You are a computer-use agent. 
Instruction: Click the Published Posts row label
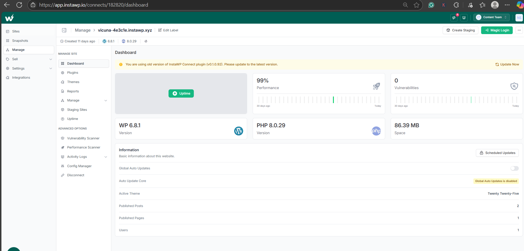pos(131,206)
